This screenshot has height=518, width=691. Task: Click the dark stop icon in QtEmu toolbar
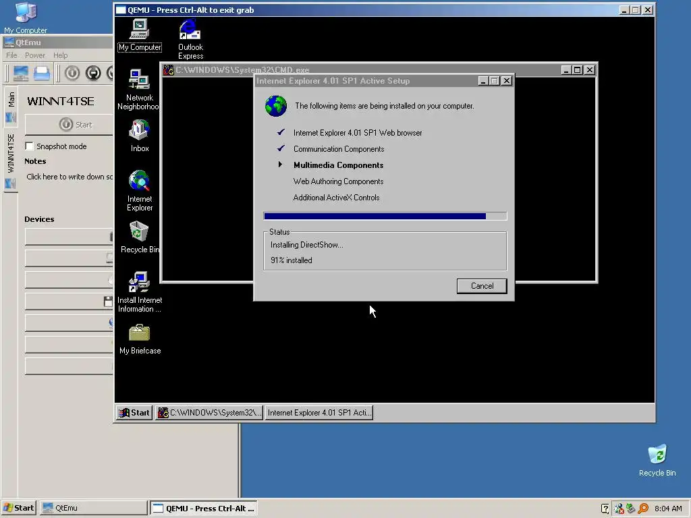(x=93, y=73)
